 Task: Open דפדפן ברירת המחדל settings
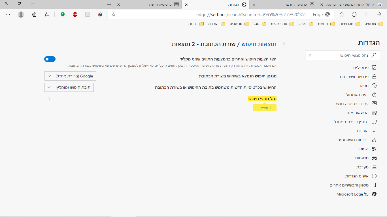coord(355,122)
